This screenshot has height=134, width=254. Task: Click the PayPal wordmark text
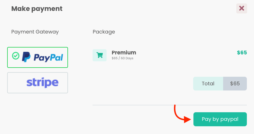pos(48,58)
